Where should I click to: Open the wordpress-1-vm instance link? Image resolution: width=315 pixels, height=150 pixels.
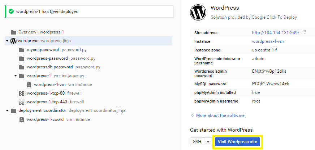click(x=268, y=41)
